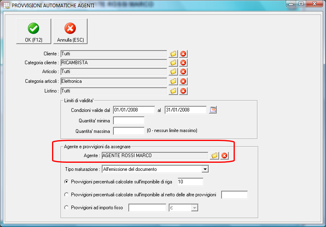This screenshot has height=227, width=326.
Task: Clear the Listino field with red X
Action: [183, 91]
